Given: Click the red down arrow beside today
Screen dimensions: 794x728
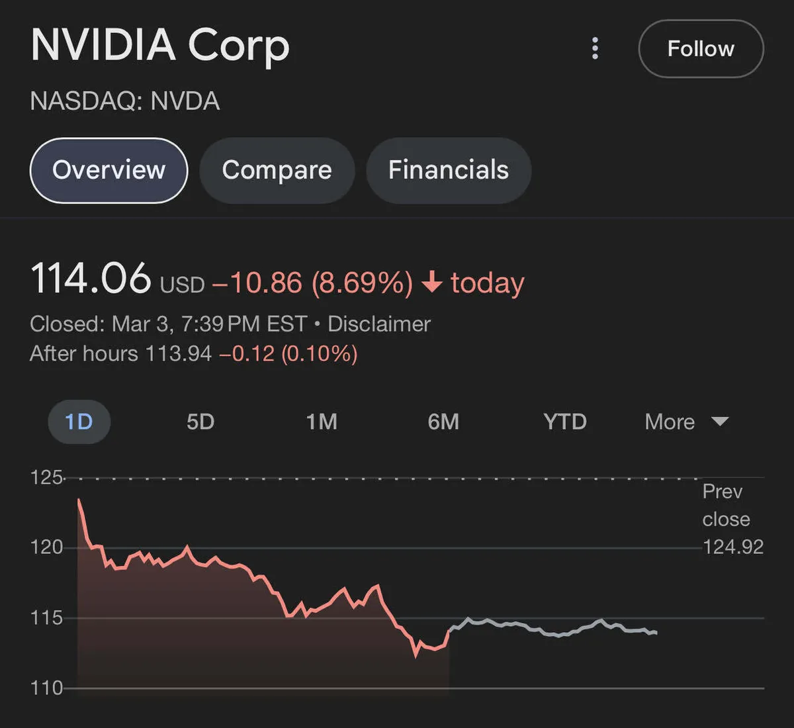Looking at the screenshot, I should point(431,282).
